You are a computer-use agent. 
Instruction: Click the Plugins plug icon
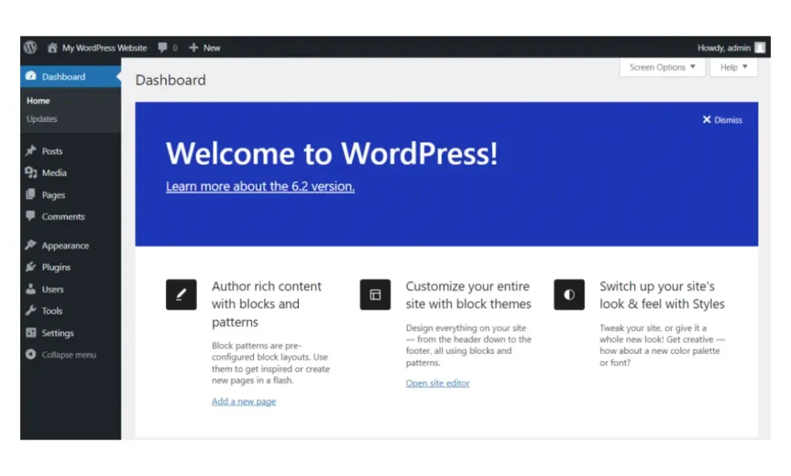click(x=31, y=267)
